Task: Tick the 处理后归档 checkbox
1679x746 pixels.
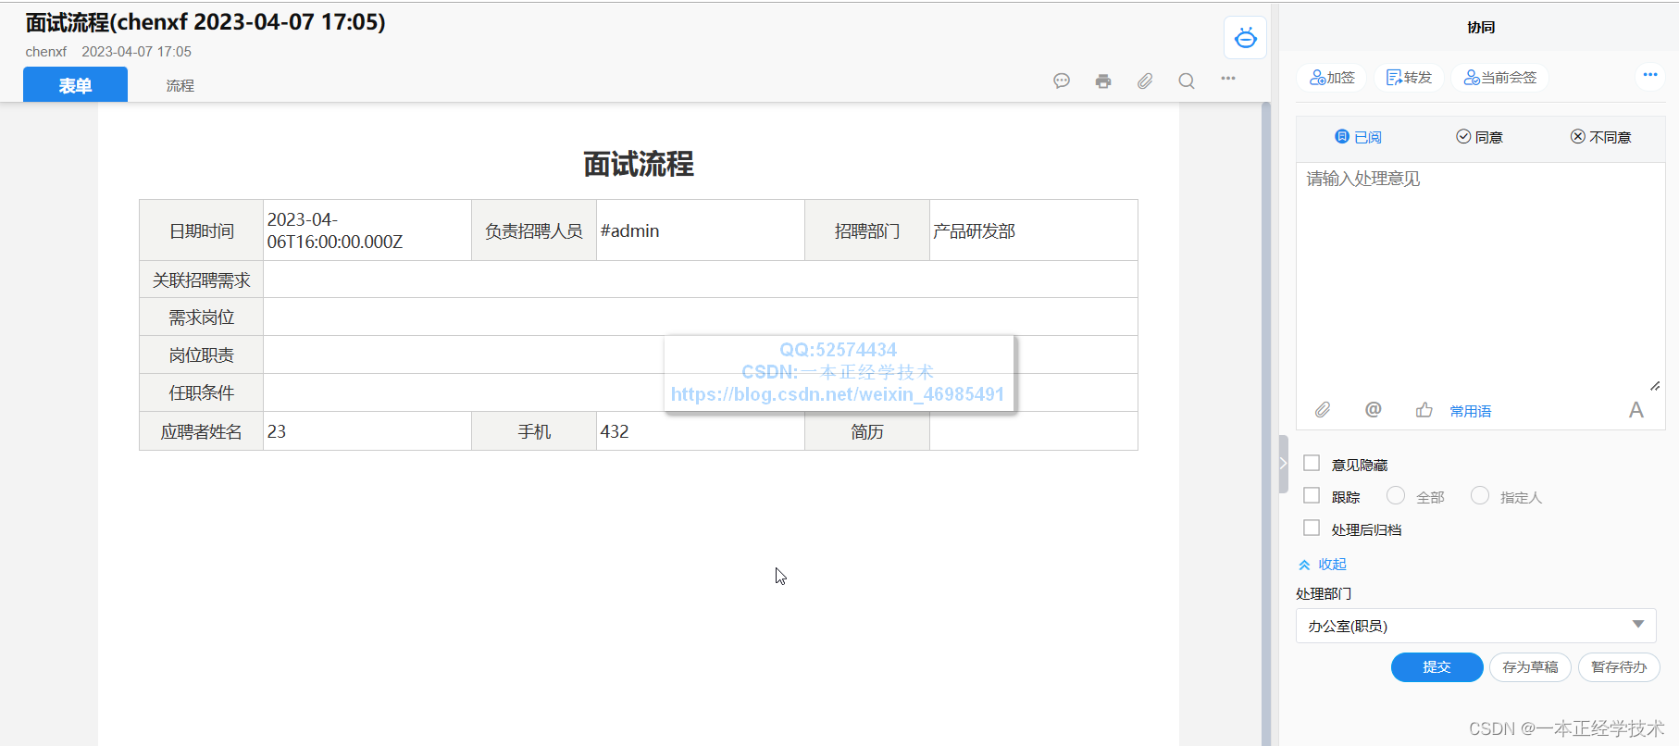Action: coord(1312,528)
